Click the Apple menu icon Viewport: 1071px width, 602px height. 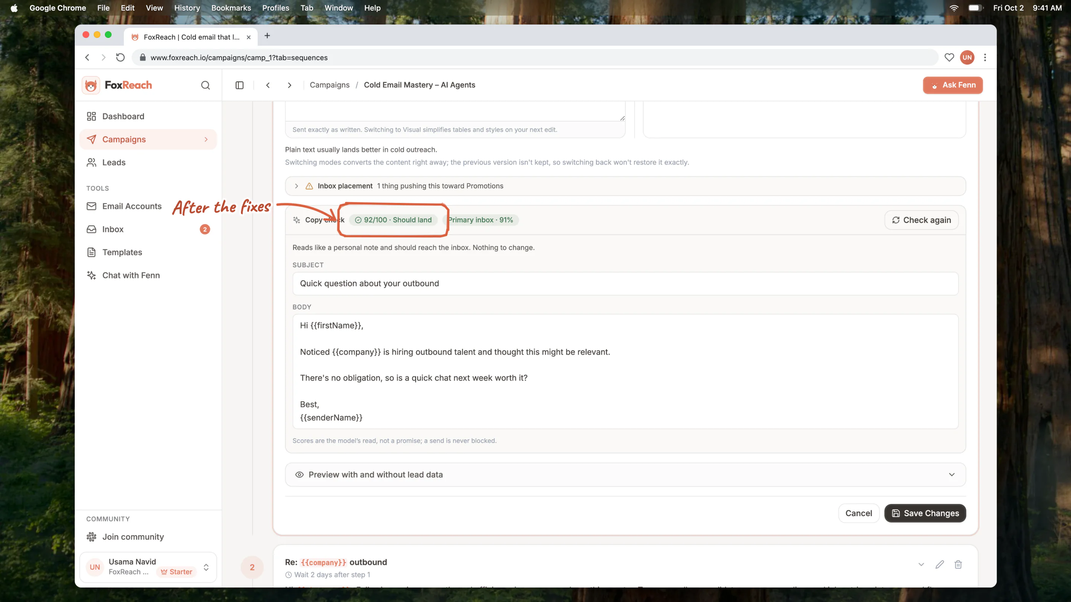[14, 8]
